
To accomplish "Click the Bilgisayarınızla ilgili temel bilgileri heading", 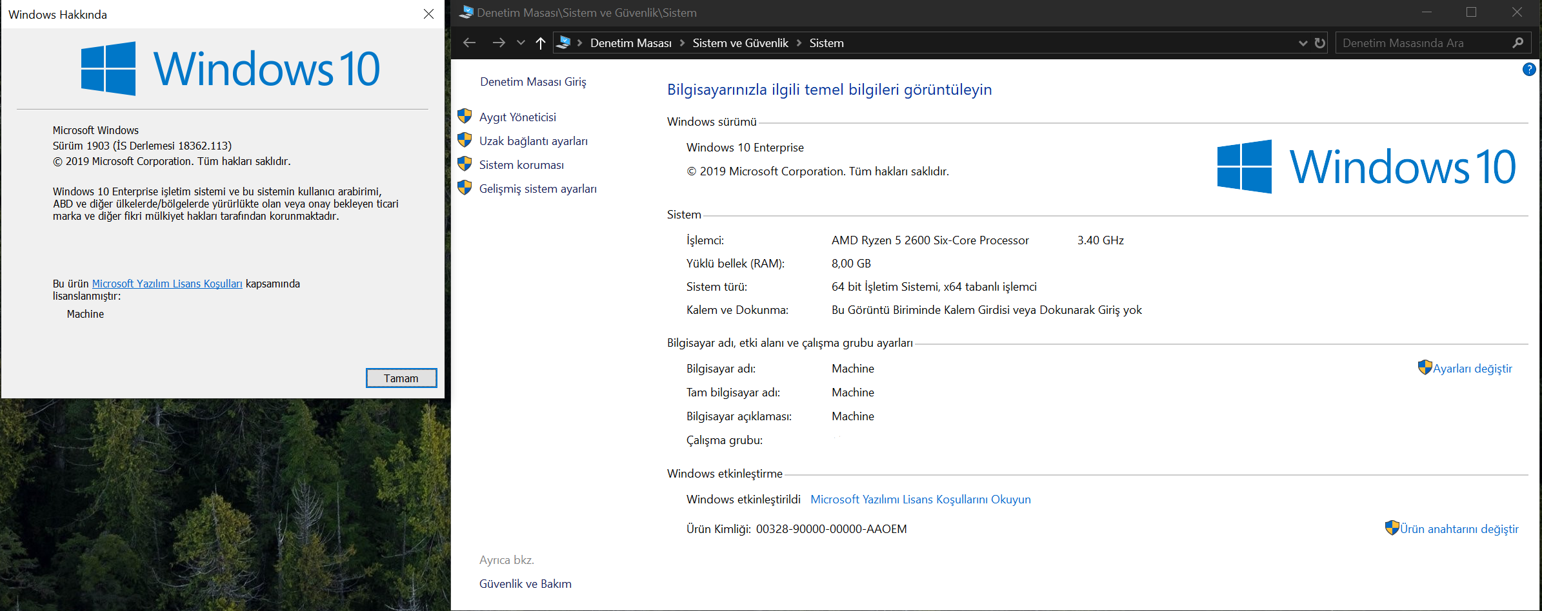I will 829,90.
